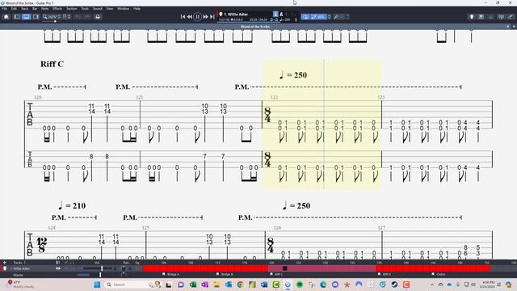Select the Willie Adler track row
This screenshot has height=291, width=517.
(x=22, y=268)
